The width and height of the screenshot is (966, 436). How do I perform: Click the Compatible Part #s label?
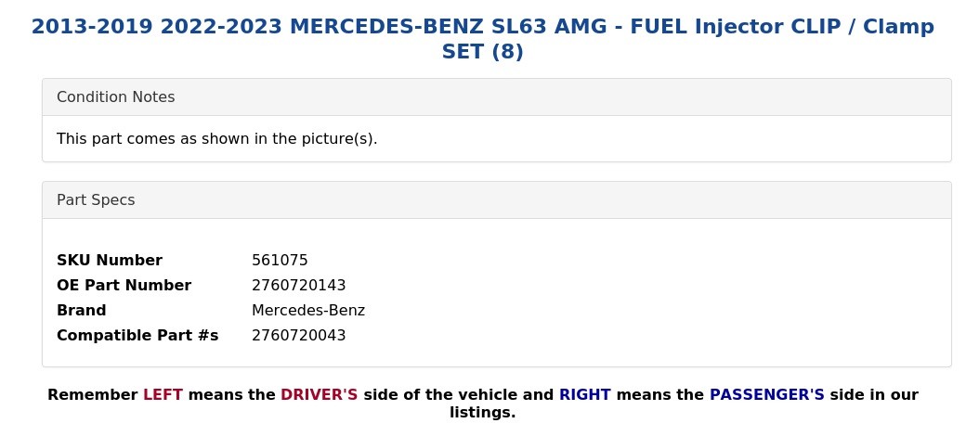coord(137,336)
